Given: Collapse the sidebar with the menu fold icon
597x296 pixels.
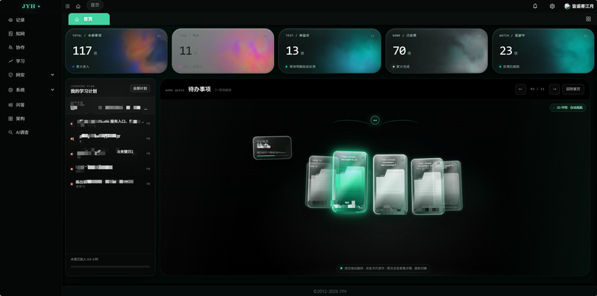Looking at the screenshot, I should (67, 6).
